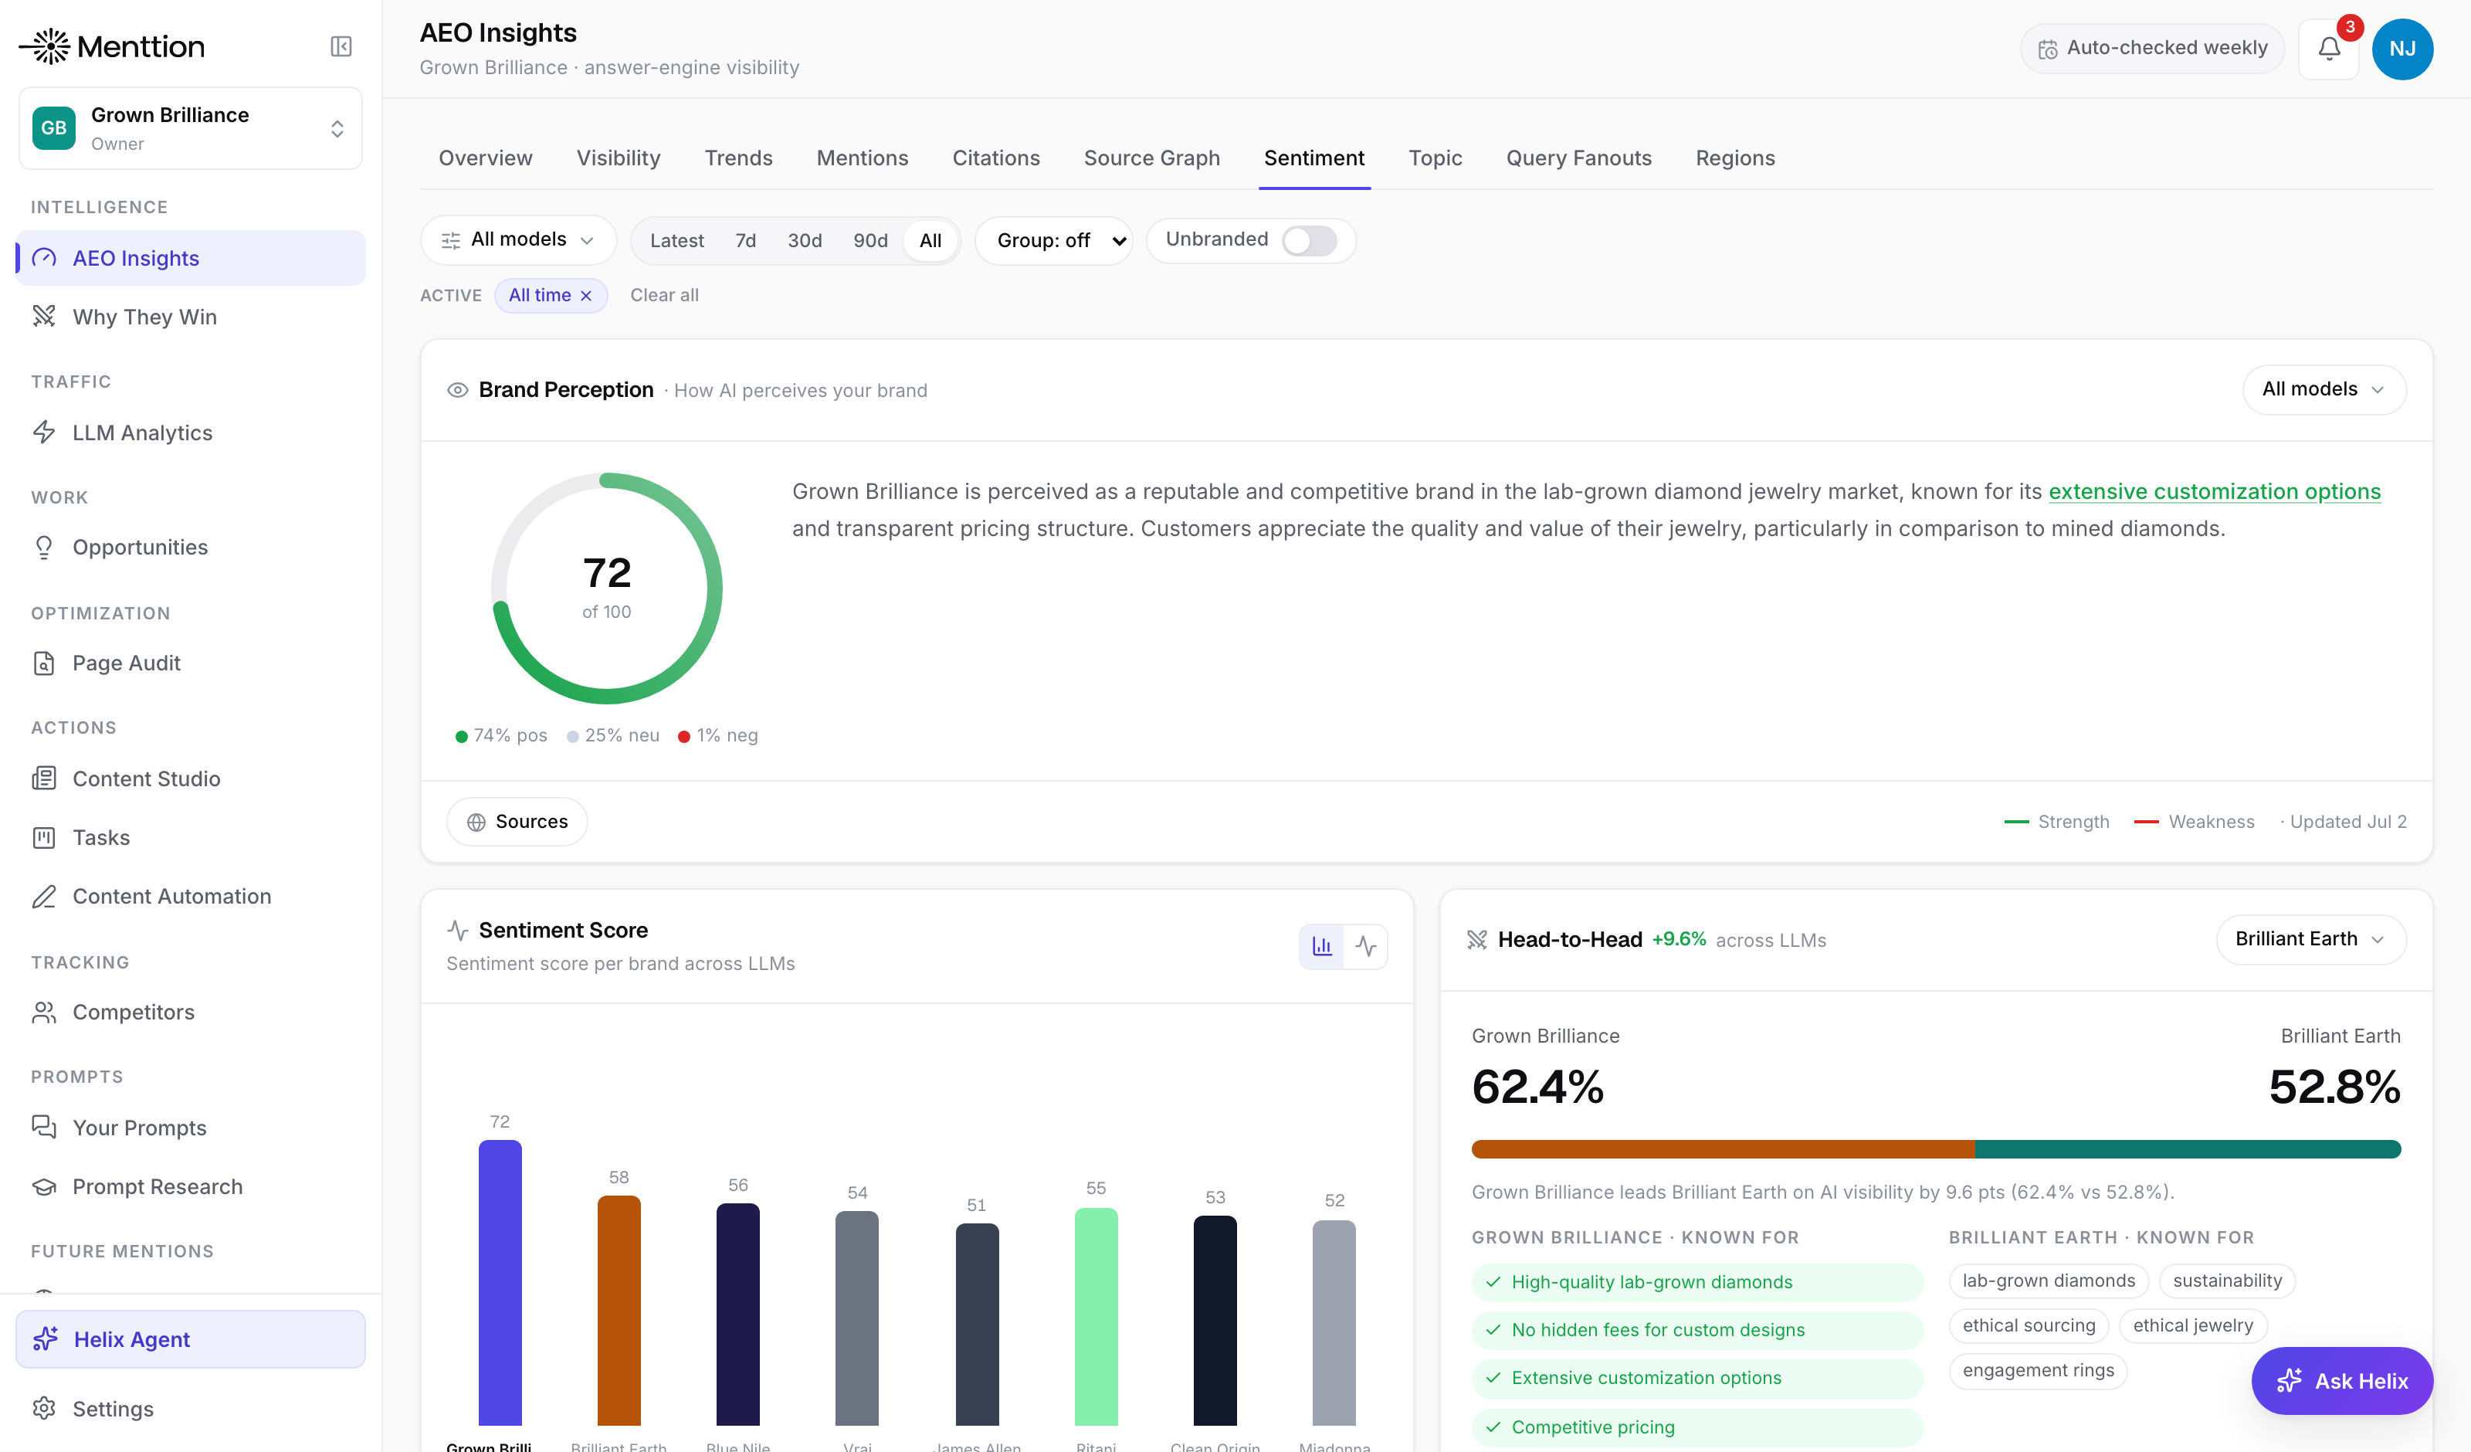Click No hidden fees for custom designs

point(1696,1329)
